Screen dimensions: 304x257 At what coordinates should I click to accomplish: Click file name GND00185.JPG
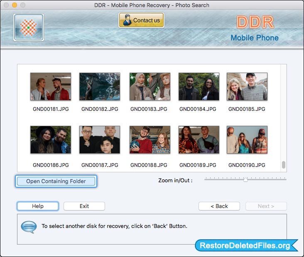[x=247, y=109]
